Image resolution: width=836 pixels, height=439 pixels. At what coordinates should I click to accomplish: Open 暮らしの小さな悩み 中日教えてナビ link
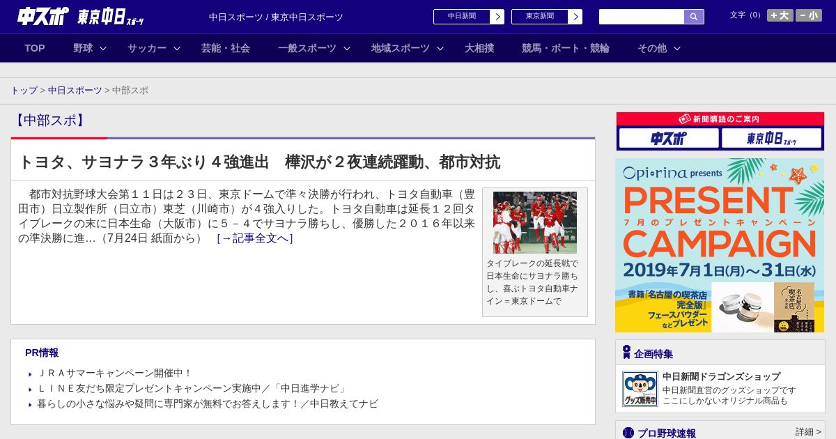click(x=208, y=404)
